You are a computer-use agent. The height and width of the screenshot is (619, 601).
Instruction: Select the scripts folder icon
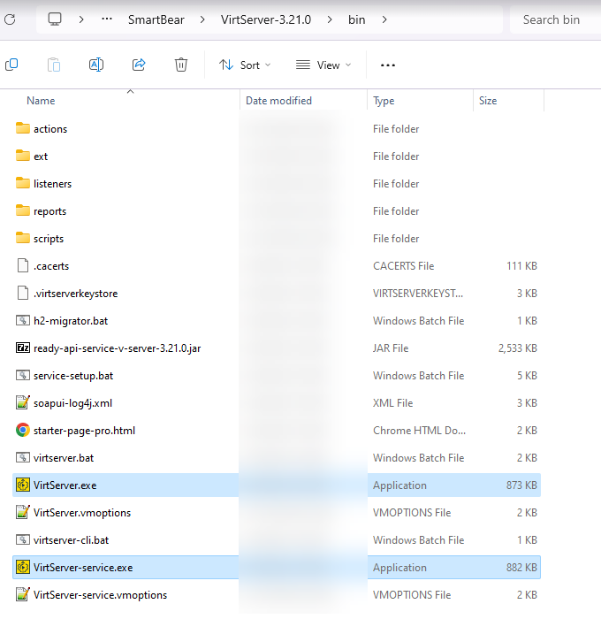pyautogui.click(x=22, y=238)
